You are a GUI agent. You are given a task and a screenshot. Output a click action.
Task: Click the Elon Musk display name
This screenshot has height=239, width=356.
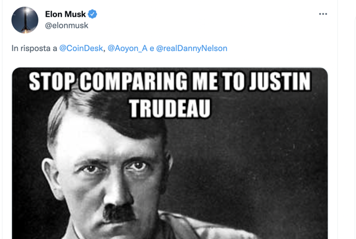tap(66, 14)
